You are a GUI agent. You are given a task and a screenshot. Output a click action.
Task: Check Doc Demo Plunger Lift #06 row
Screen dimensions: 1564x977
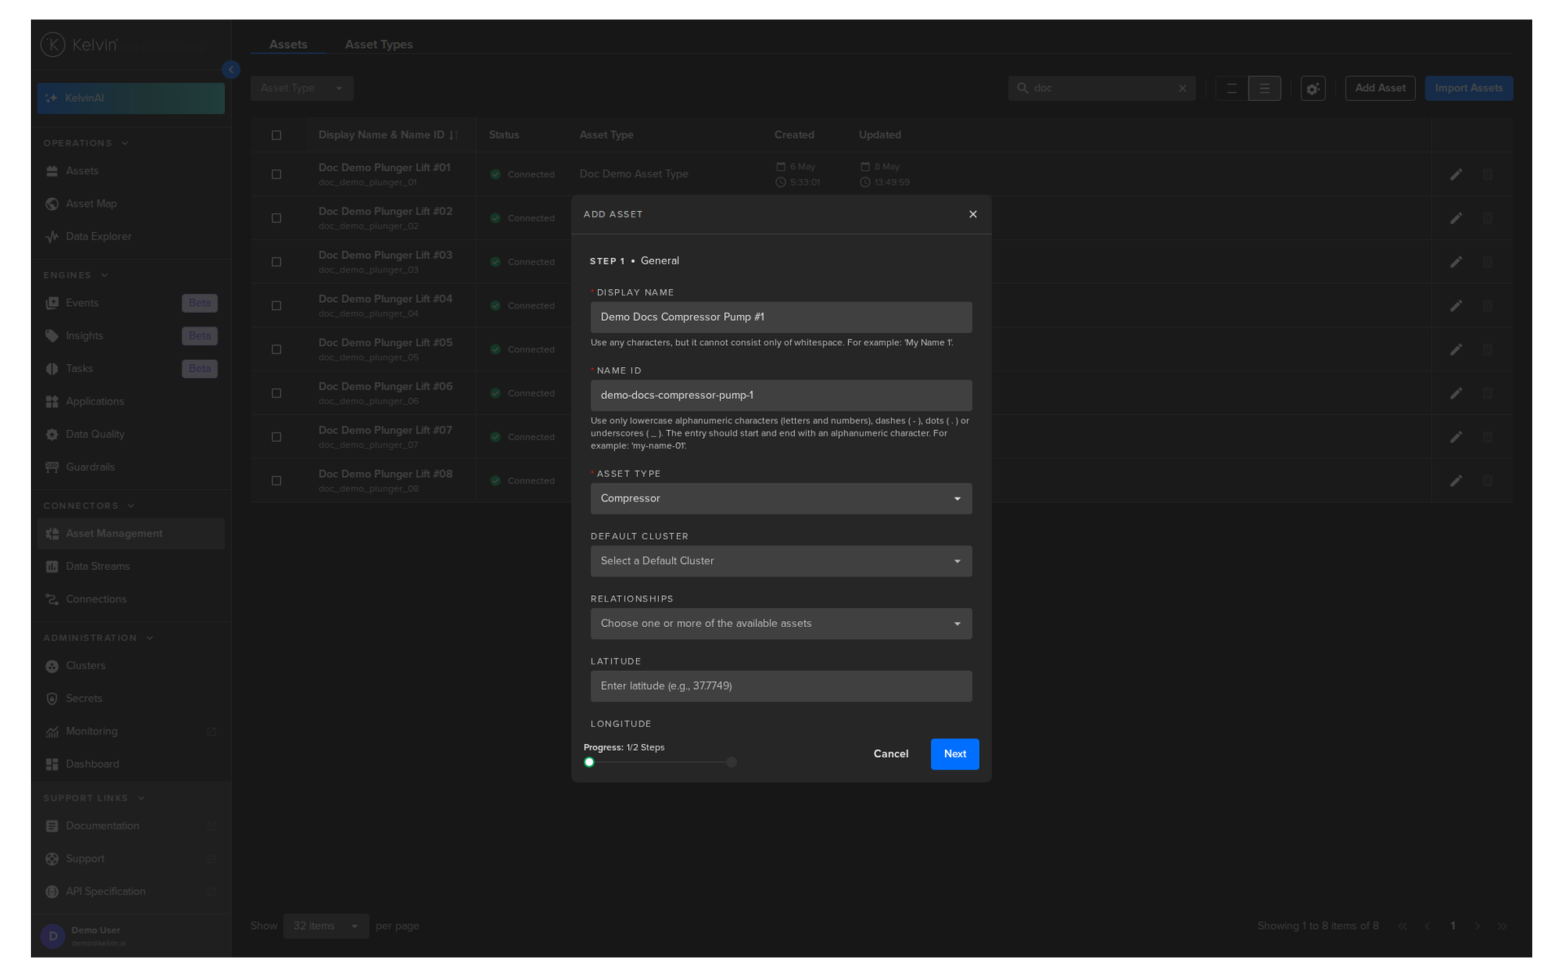tap(276, 393)
